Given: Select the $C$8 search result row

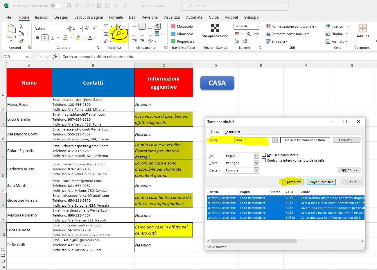Looking at the screenshot, I should [x=286, y=213].
